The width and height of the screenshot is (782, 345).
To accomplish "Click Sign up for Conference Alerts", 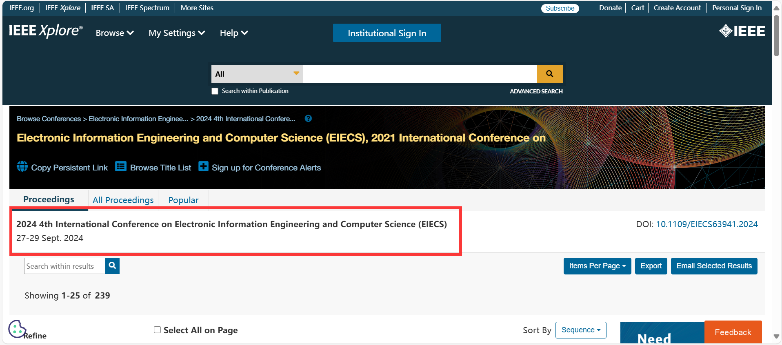I will pos(267,168).
